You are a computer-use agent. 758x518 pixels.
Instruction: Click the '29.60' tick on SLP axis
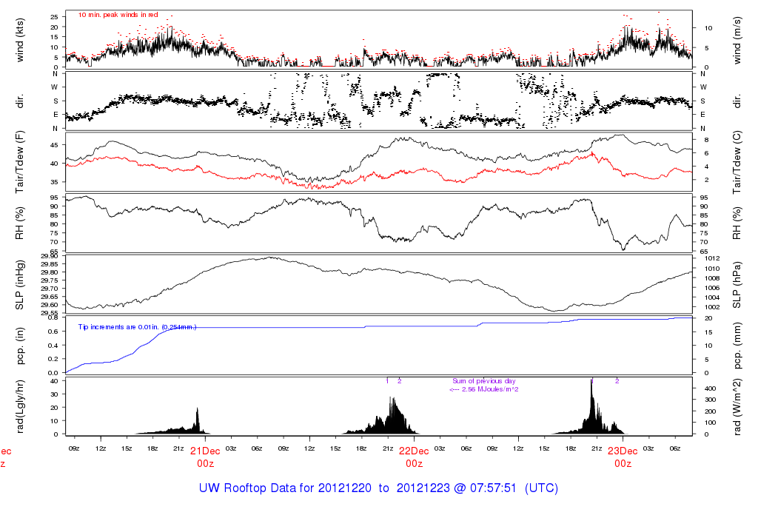click(50, 304)
